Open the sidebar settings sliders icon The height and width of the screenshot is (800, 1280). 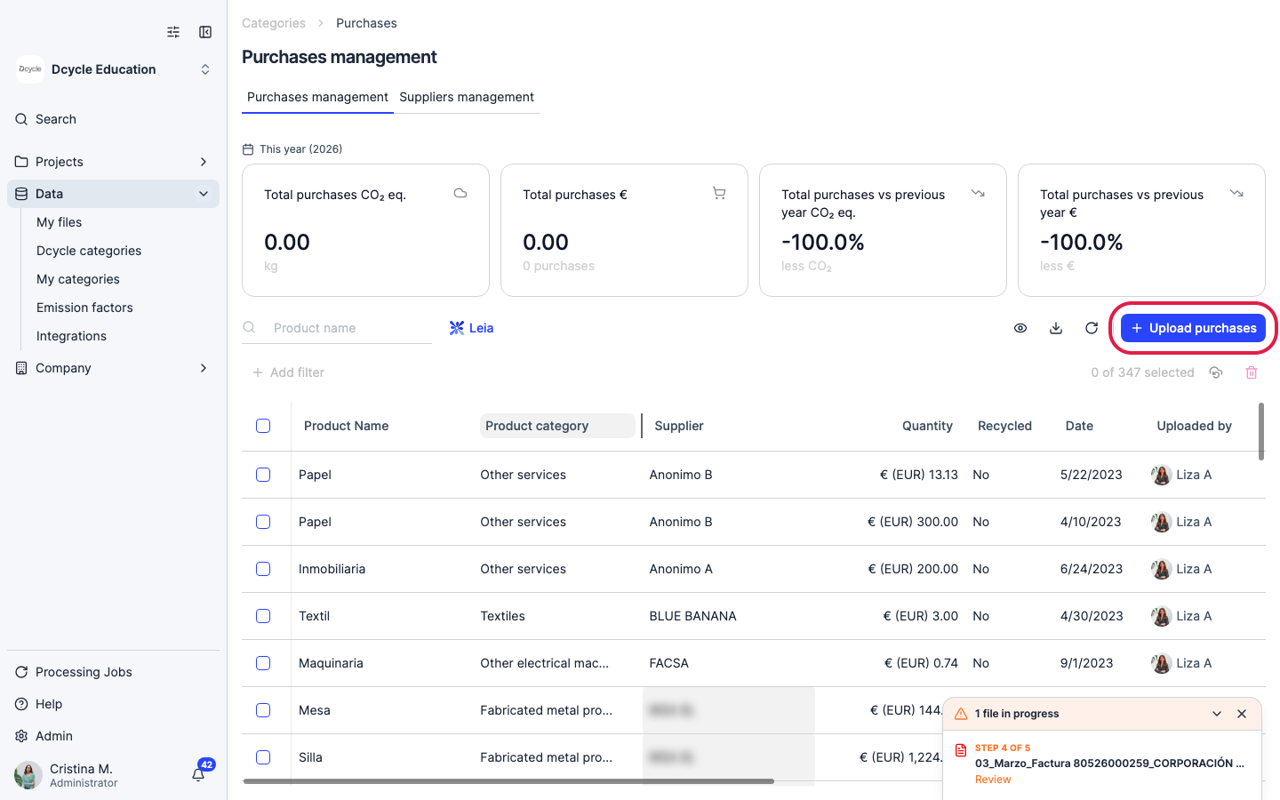pos(173,32)
